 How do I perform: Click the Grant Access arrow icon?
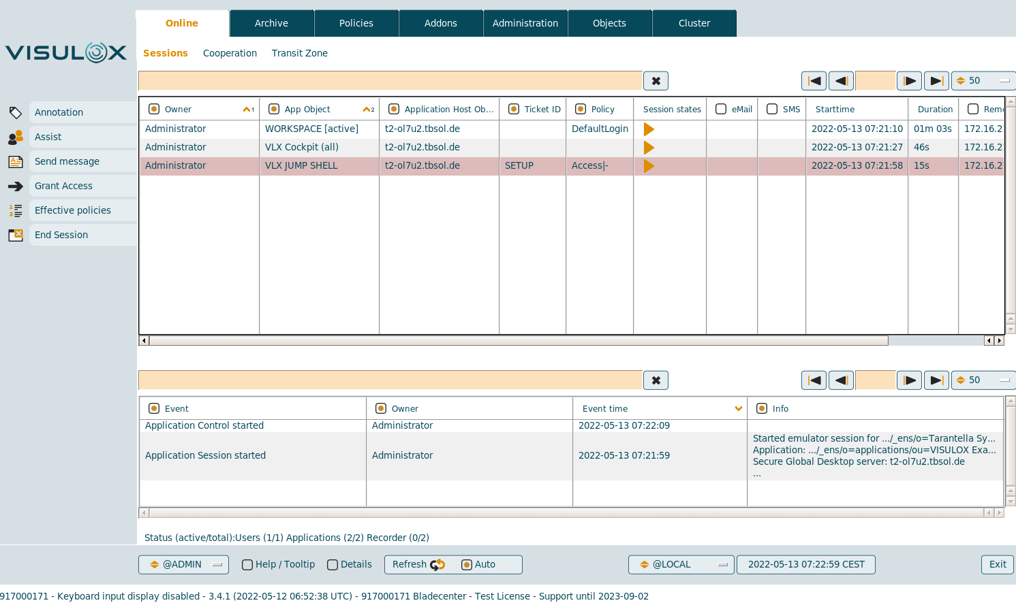pos(15,186)
